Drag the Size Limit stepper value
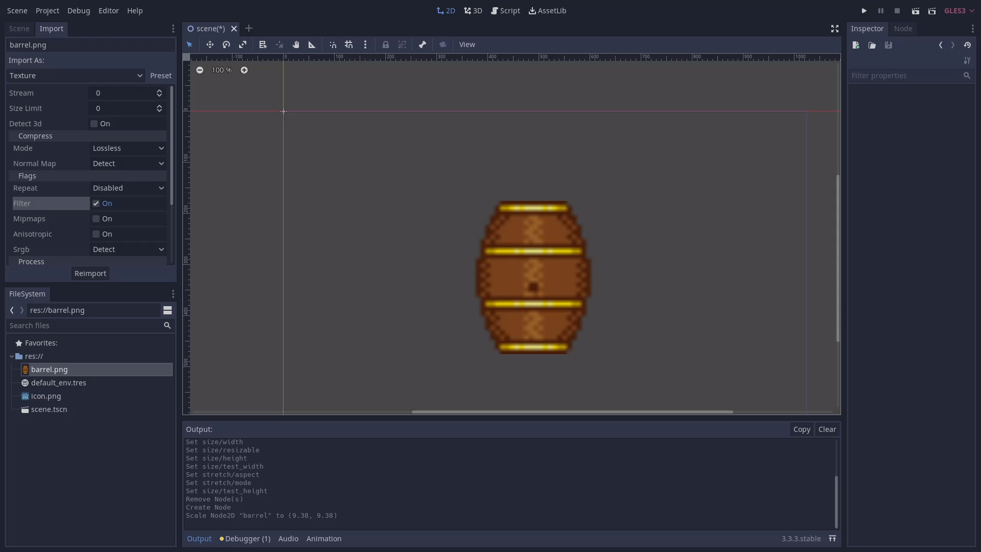This screenshot has height=552, width=981. click(x=160, y=108)
